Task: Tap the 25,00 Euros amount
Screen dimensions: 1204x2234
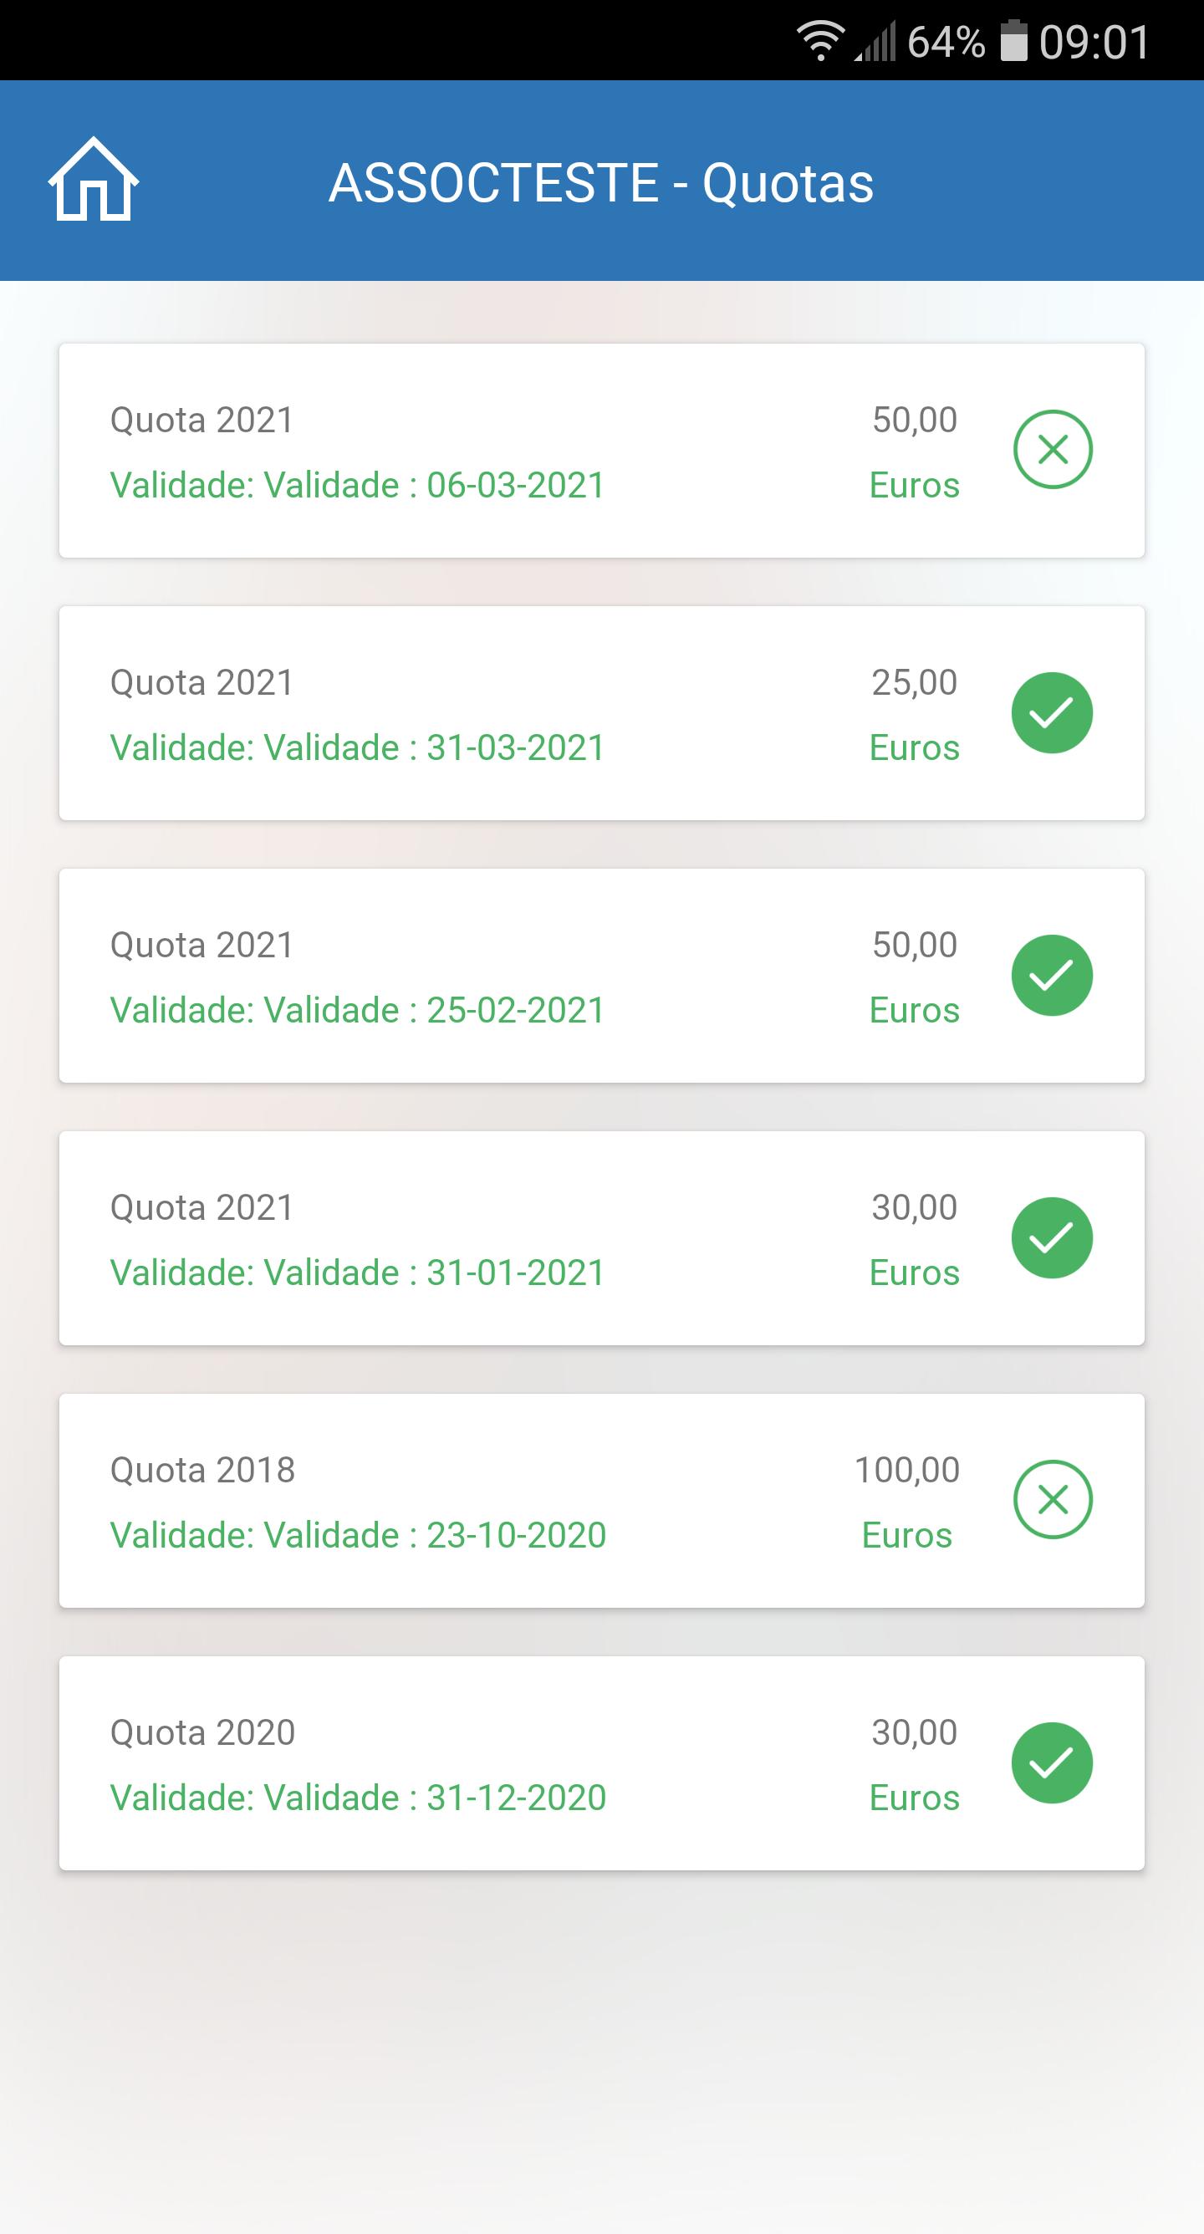Action: tap(916, 715)
